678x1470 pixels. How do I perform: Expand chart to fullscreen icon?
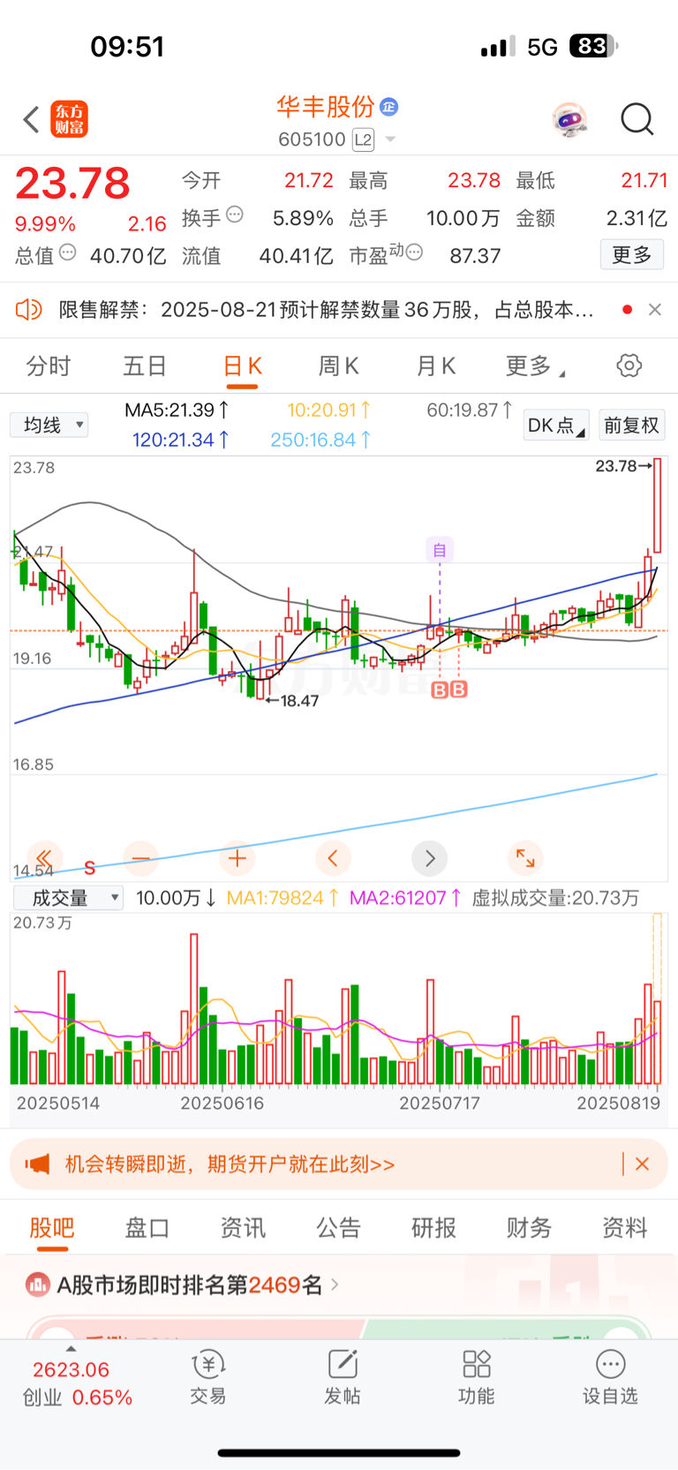(525, 857)
